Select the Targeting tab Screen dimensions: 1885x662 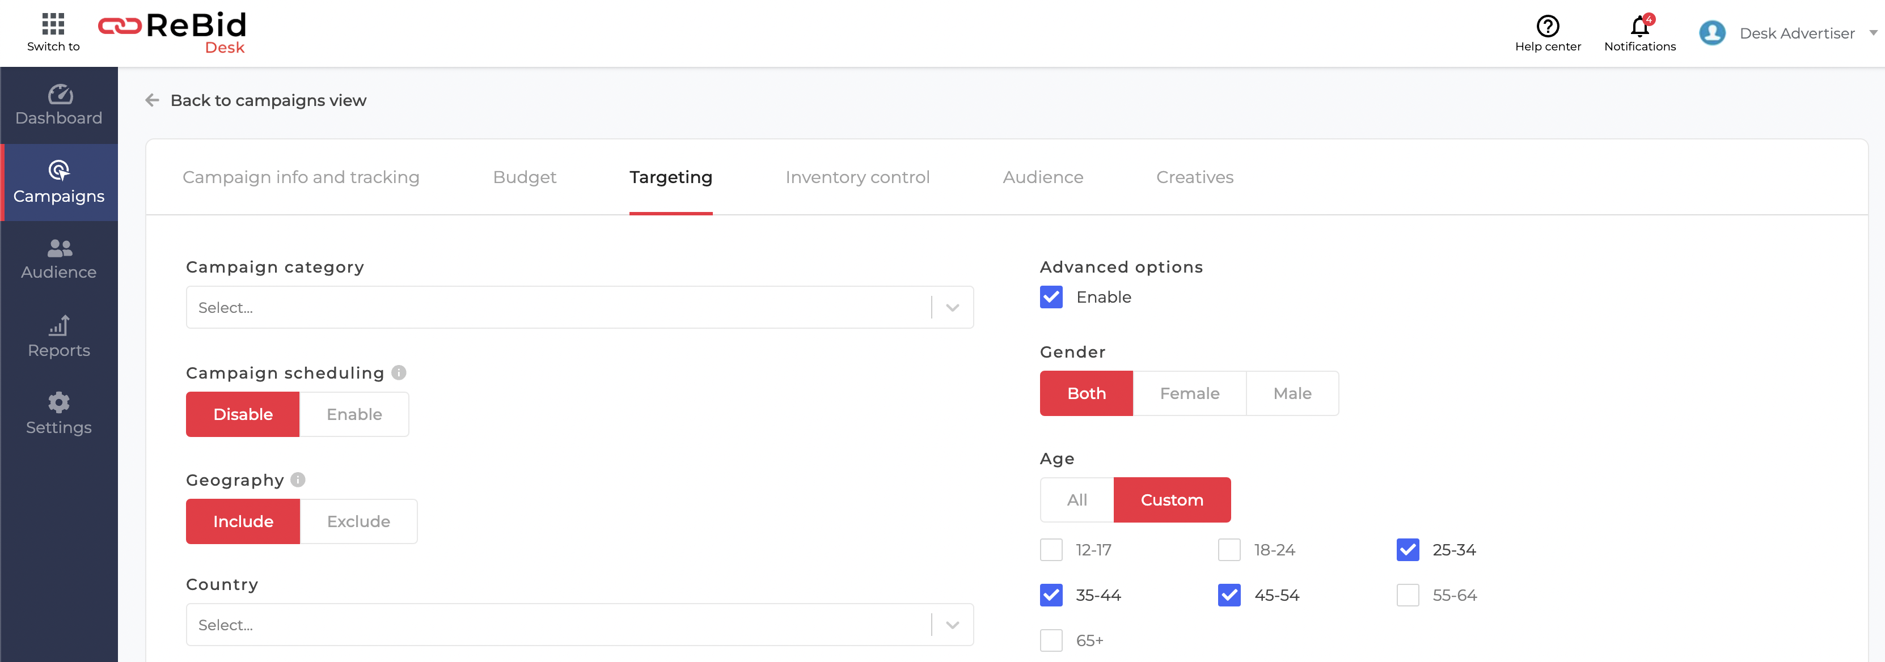pyautogui.click(x=670, y=177)
